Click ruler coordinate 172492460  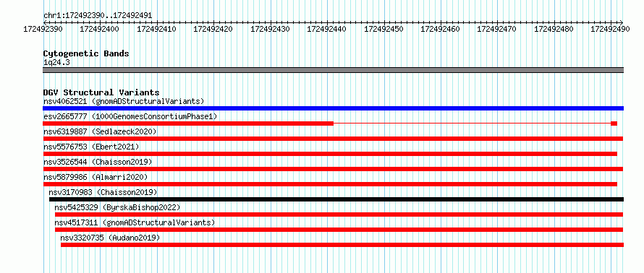click(441, 29)
